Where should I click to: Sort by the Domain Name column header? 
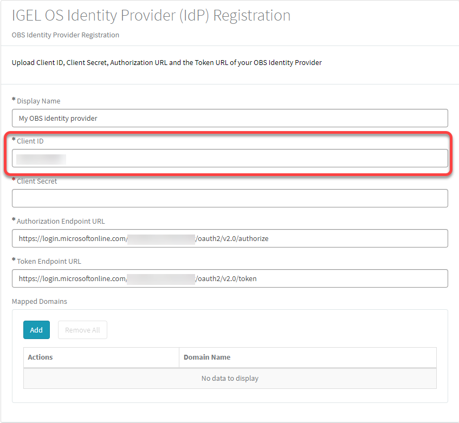tap(207, 357)
